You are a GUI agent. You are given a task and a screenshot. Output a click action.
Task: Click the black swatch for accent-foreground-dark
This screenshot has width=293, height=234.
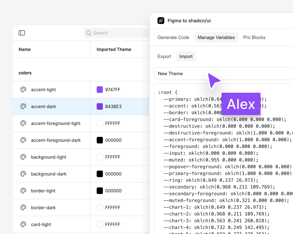click(100, 140)
